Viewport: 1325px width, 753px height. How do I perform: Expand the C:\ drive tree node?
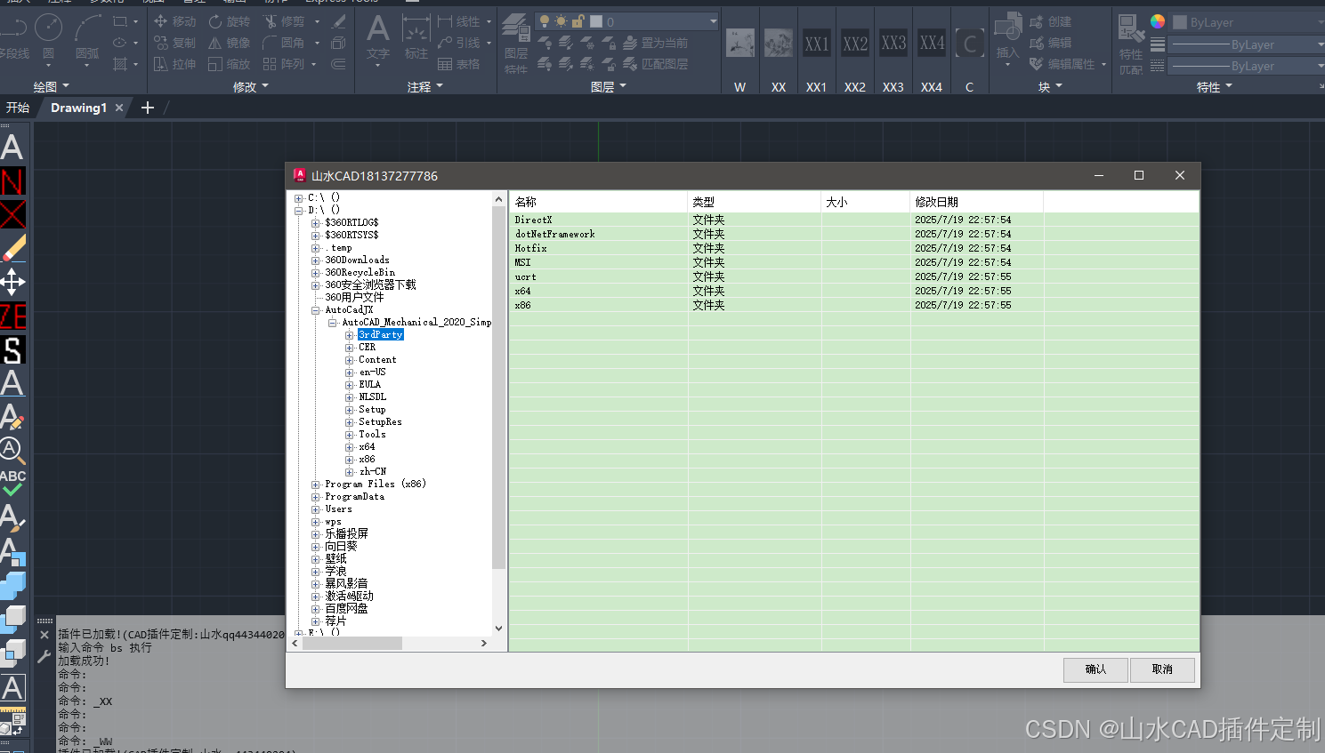pyautogui.click(x=299, y=198)
